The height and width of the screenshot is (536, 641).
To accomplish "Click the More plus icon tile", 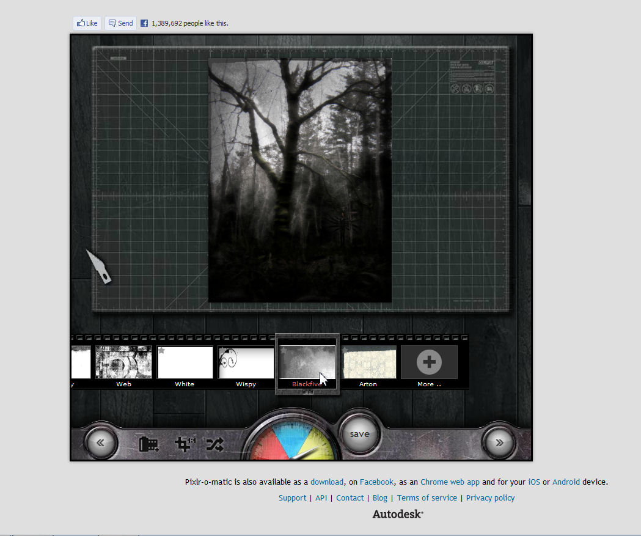I will pyautogui.click(x=429, y=362).
